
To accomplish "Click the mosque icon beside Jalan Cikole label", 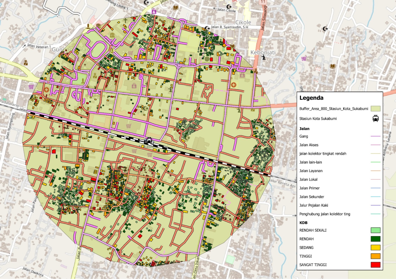I will pyautogui.click(x=229, y=7).
